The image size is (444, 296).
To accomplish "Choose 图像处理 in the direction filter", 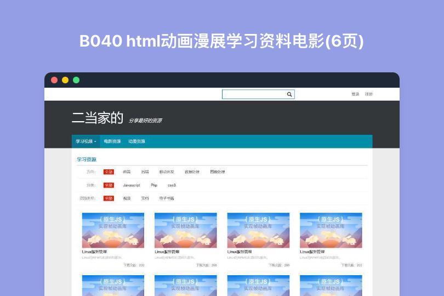I will coord(217,172).
